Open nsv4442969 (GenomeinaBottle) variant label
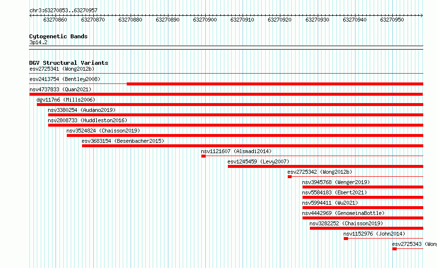This screenshot has height=268, width=437. click(343, 213)
